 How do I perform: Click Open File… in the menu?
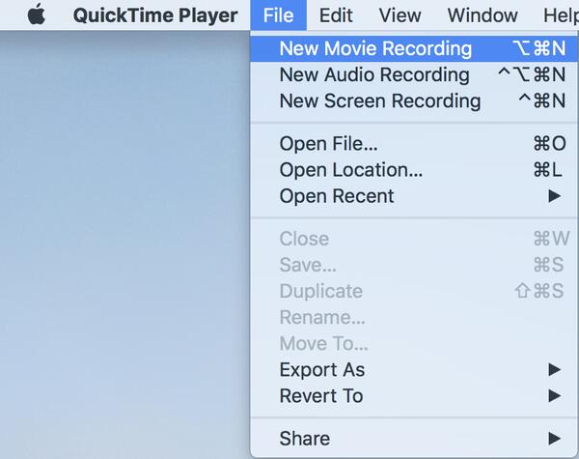(x=328, y=144)
